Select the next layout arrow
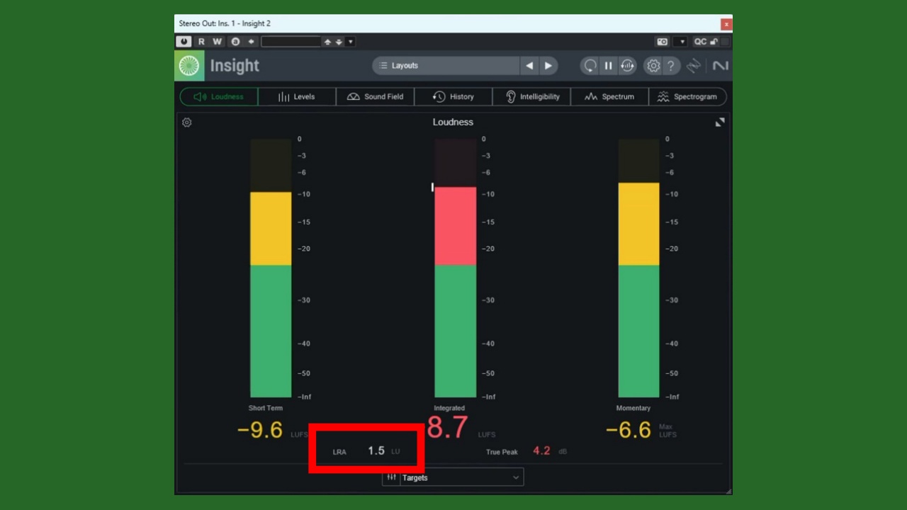907x510 pixels. 548,66
